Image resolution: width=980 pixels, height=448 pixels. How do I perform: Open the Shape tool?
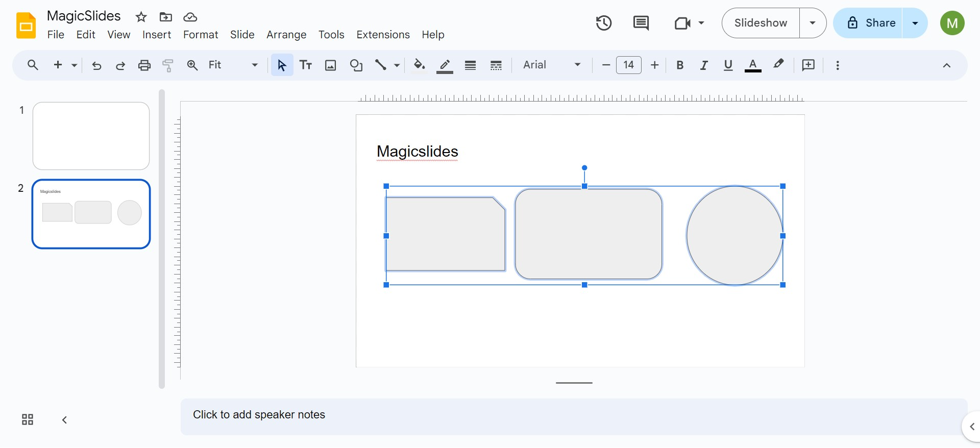click(356, 65)
